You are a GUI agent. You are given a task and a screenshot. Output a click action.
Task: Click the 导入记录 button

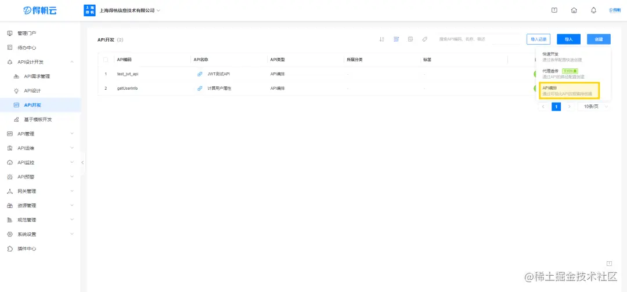click(x=538, y=39)
